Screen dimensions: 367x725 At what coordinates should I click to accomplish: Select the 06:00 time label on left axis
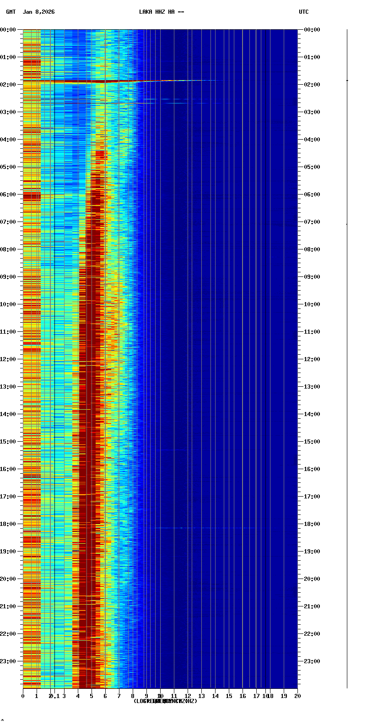pyautogui.click(x=8, y=195)
